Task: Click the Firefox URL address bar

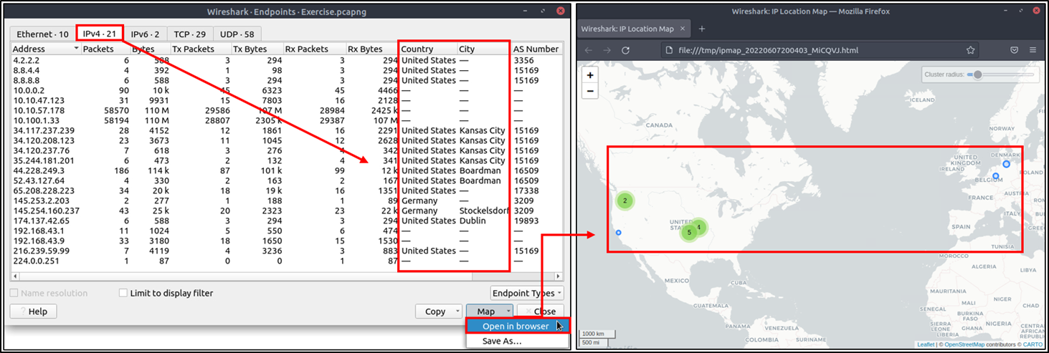Action: click(x=810, y=50)
